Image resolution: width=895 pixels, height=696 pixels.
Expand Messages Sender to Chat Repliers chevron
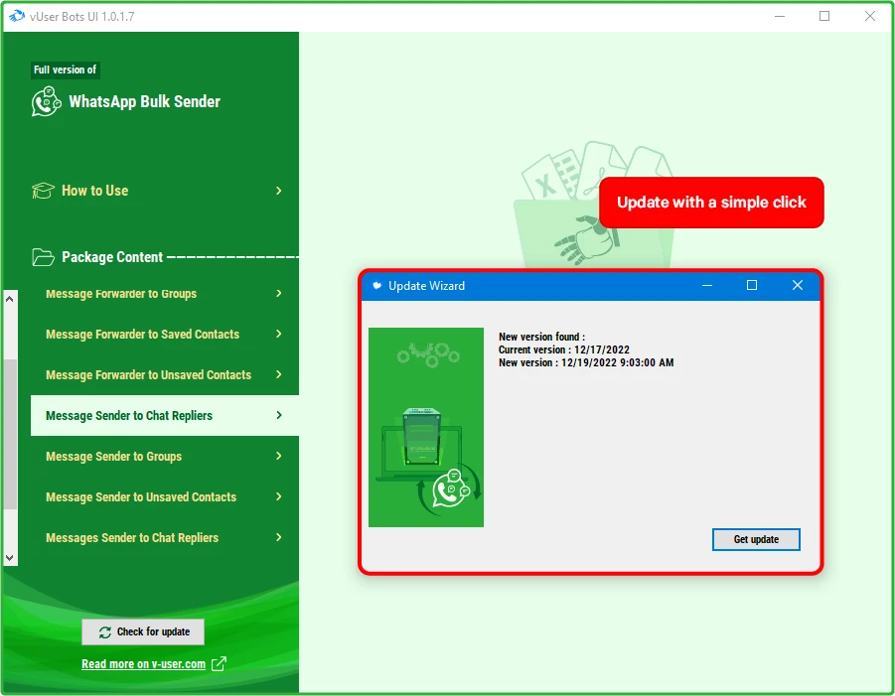(278, 537)
